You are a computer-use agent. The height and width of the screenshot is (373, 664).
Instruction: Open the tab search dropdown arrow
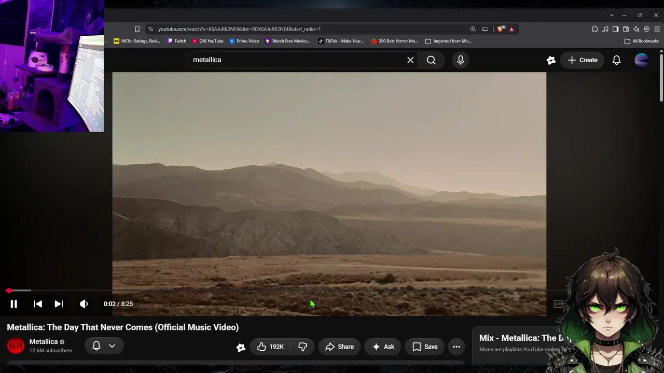coord(612,15)
